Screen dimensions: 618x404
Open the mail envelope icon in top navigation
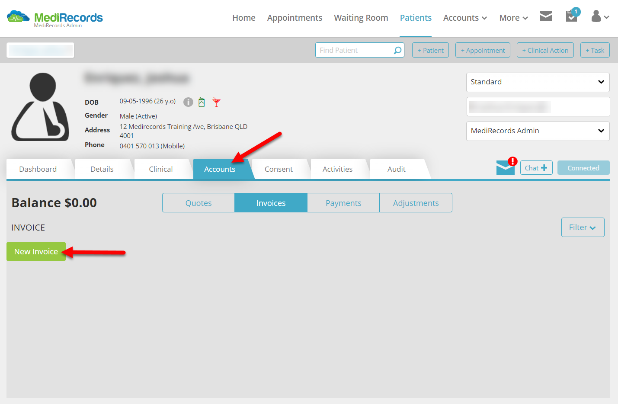546,16
